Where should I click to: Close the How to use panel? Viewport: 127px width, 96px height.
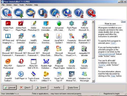(123, 22)
